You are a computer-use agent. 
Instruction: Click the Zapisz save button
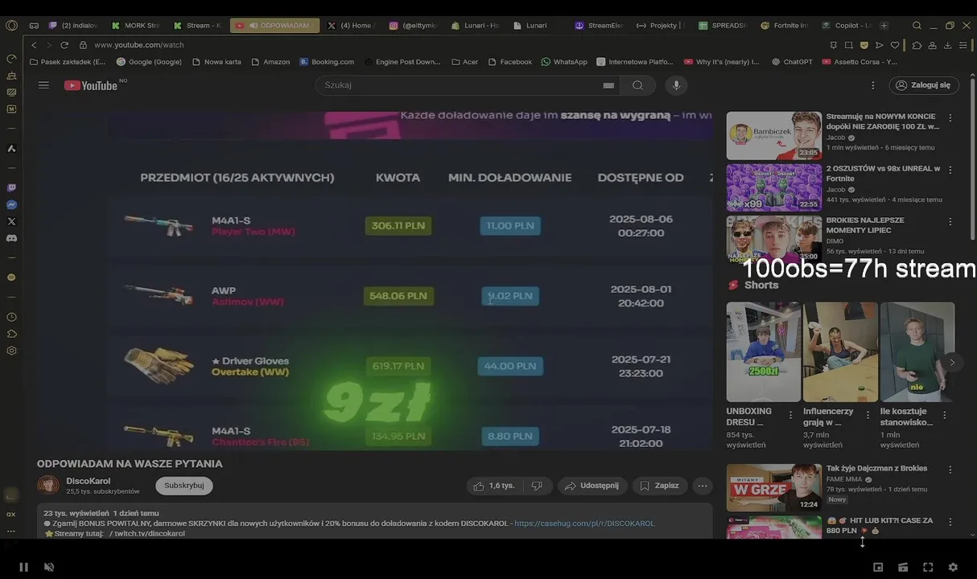pos(660,486)
